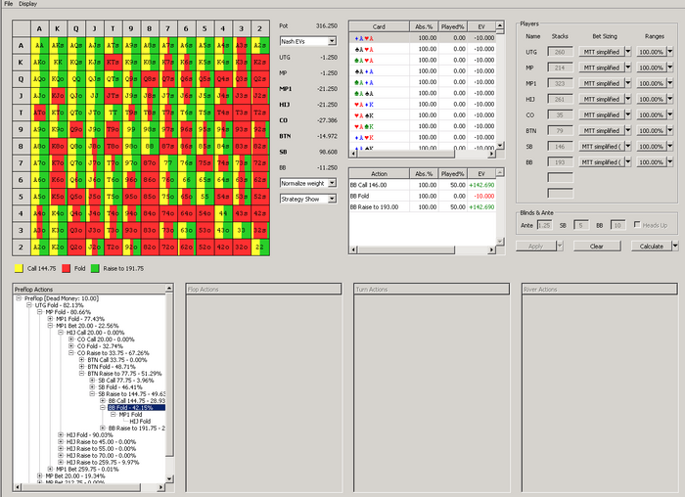
Task: Expand the MP Bet 20.00 - 19.34% node
Action: point(40,476)
